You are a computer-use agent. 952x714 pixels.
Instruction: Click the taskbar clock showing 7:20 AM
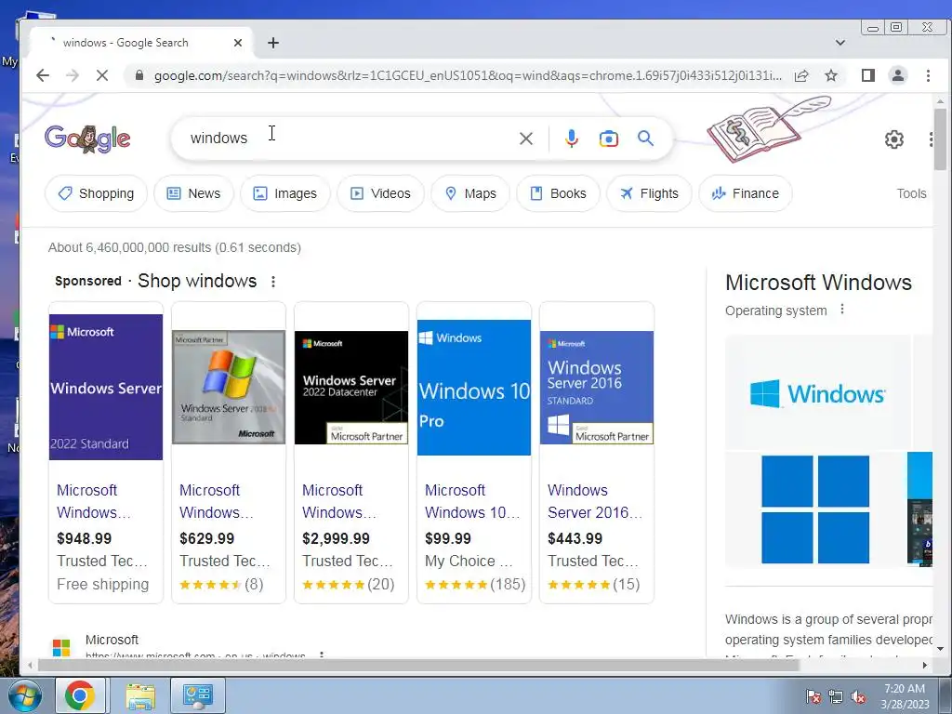(905, 696)
